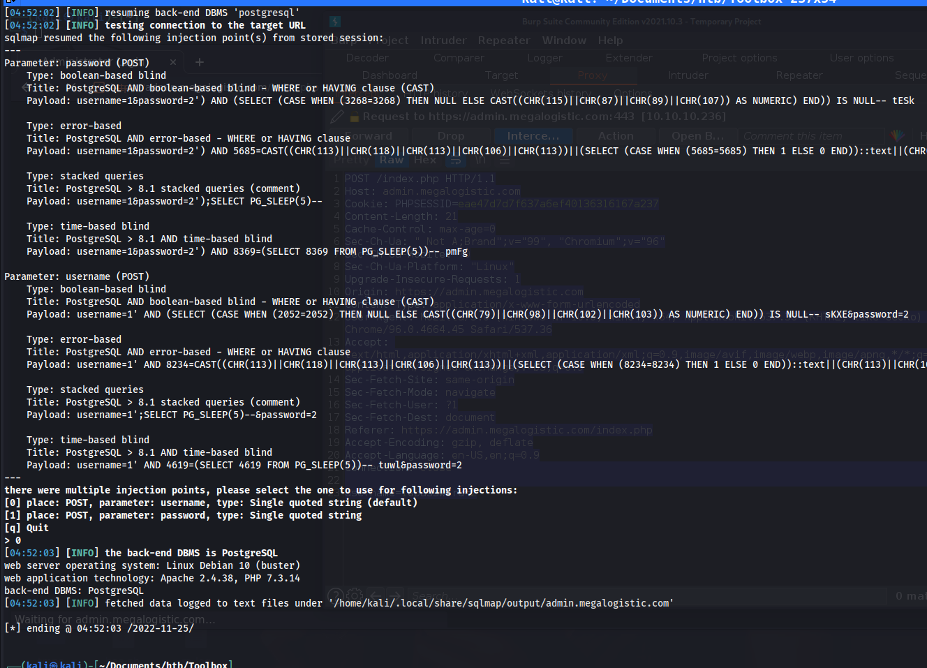
Task: Switch to the Comparer tab in Burp
Action: click(459, 58)
